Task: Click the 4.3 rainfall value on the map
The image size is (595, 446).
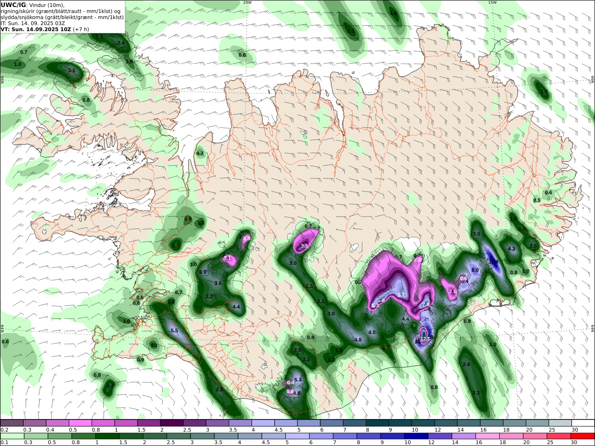Action: point(511,249)
